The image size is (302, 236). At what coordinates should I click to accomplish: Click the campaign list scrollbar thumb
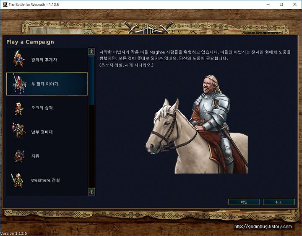[x=91, y=80]
